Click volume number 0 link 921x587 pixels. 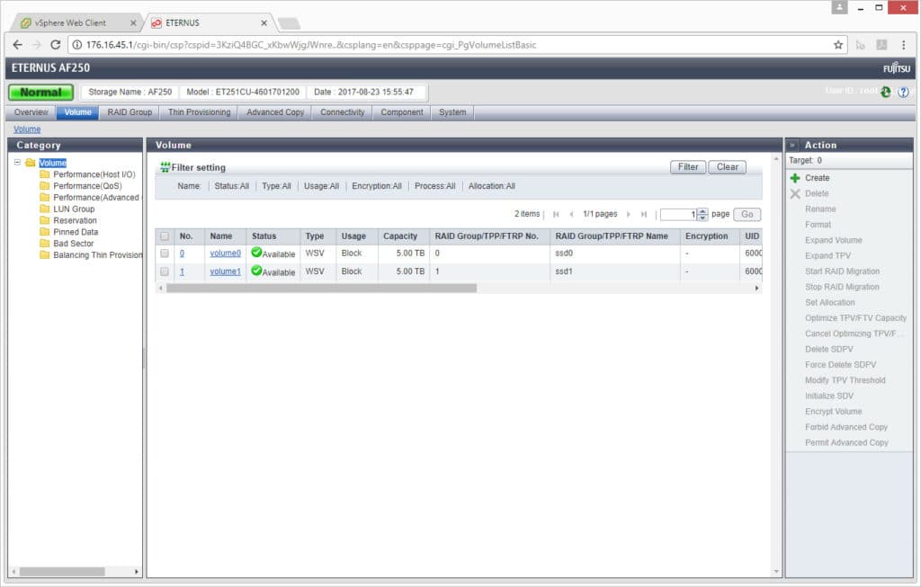pyautogui.click(x=182, y=253)
